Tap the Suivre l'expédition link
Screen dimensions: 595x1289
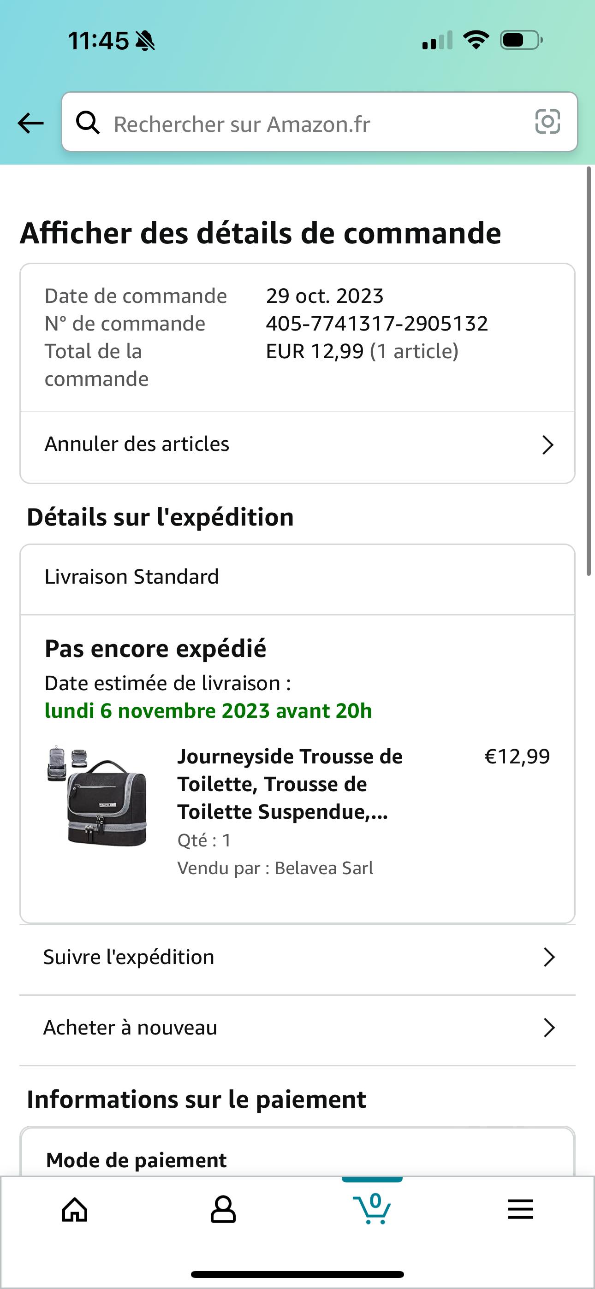pos(129,957)
